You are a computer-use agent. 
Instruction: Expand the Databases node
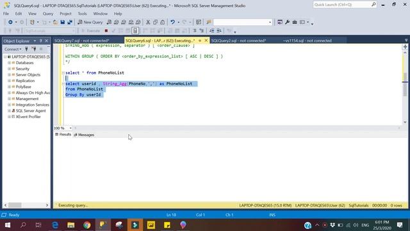[9, 63]
